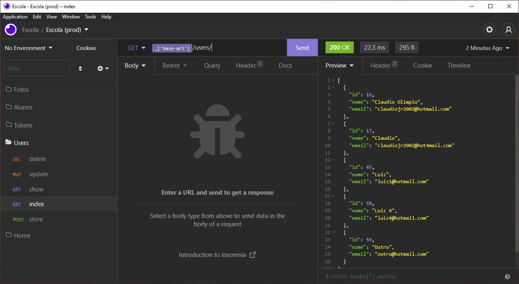519x284 pixels.
Task: Select the POST store request
Action: [58, 219]
